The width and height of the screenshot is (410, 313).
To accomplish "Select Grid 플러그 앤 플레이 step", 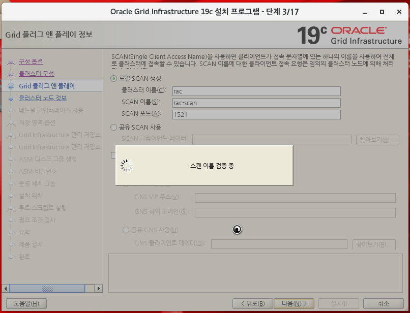I will [x=47, y=86].
